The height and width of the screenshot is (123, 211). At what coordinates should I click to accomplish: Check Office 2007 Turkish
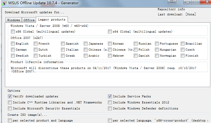pos(35,56)
